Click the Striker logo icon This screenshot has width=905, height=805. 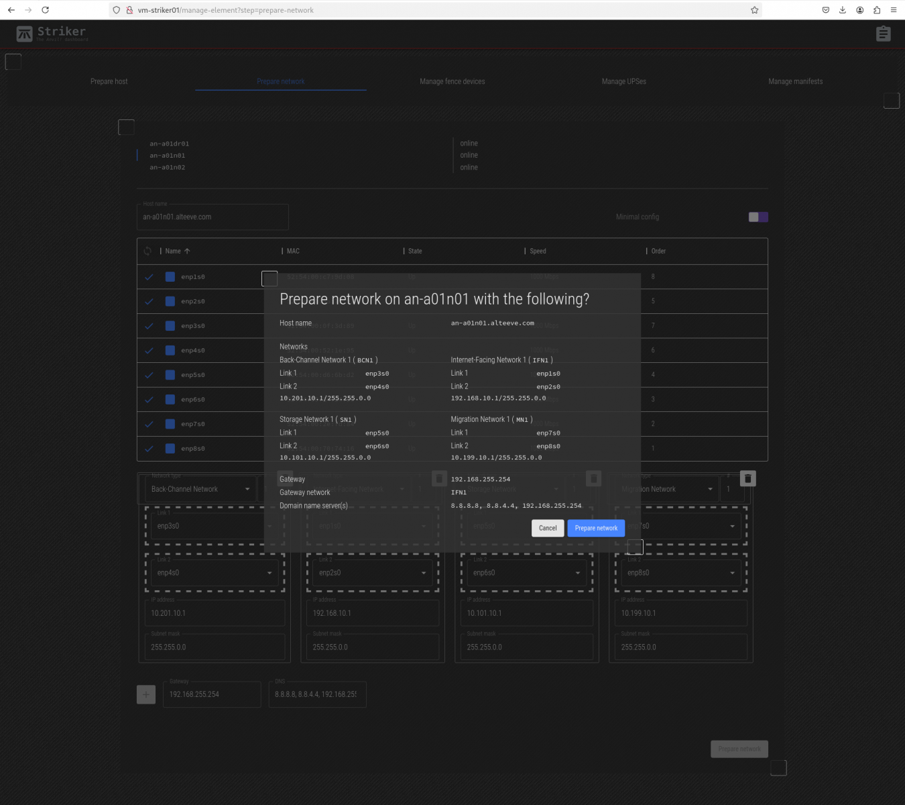(25, 34)
